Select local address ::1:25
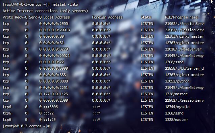Viewport: 215px width, 133px height. point(49,120)
